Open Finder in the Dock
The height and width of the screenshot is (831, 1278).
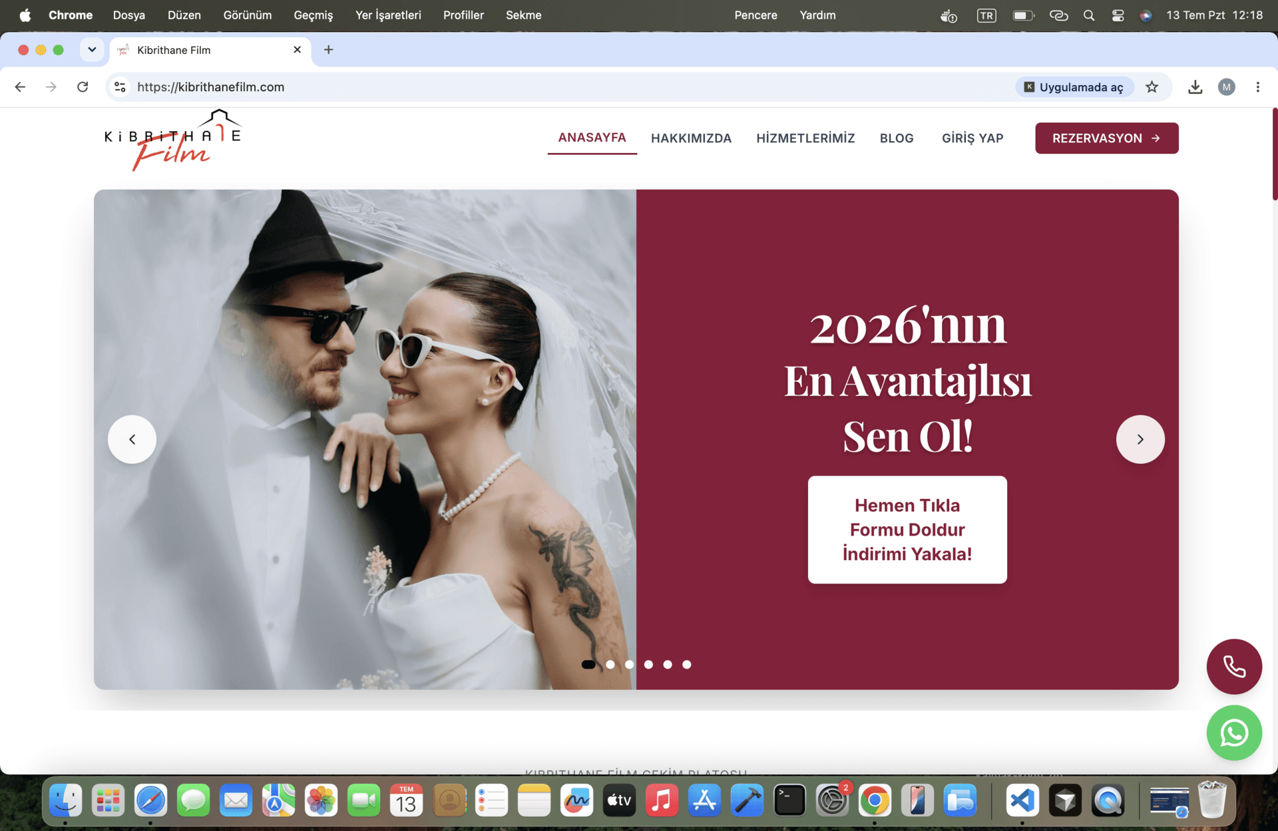click(65, 800)
